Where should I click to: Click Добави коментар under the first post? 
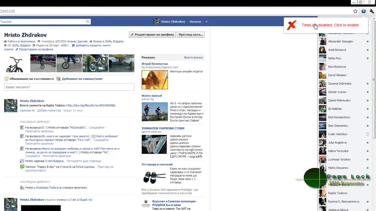point(49,110)
